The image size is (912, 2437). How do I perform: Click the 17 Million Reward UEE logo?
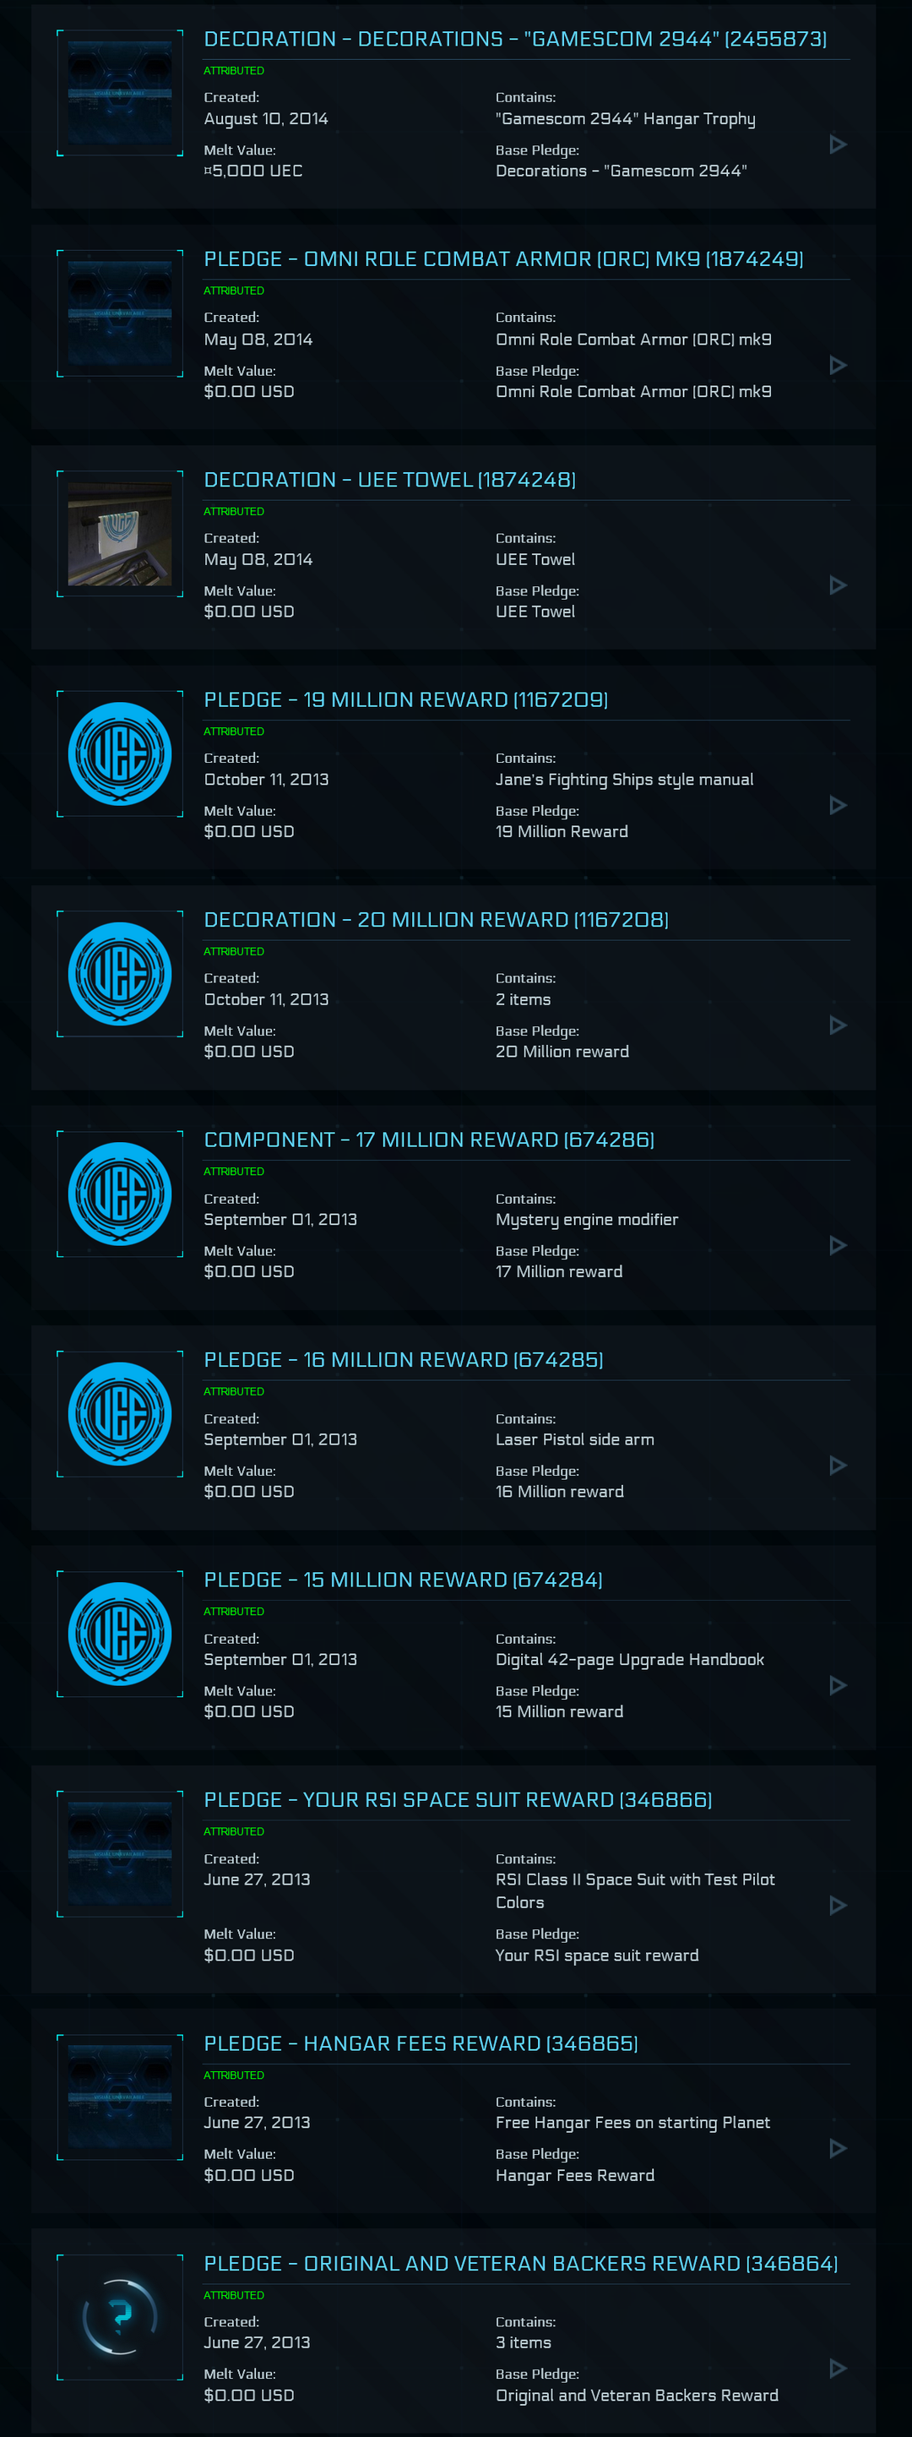coord(120,1194)
